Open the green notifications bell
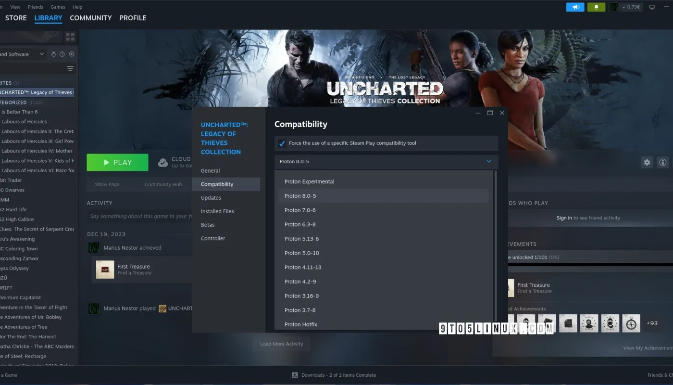The width and height of the screenshot is (673, 385). tap(596, 7)
